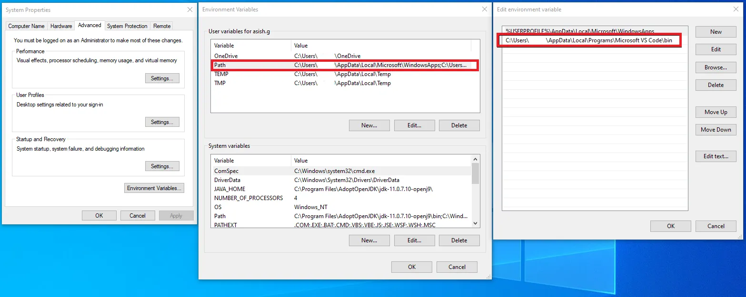Click Environment Variables button
This screenshot has height=297, width=746.
point(154,188)
